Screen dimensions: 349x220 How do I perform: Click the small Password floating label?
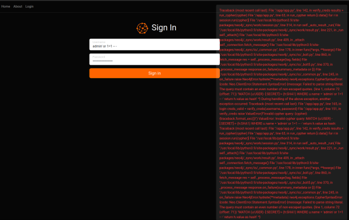point(99,57)
